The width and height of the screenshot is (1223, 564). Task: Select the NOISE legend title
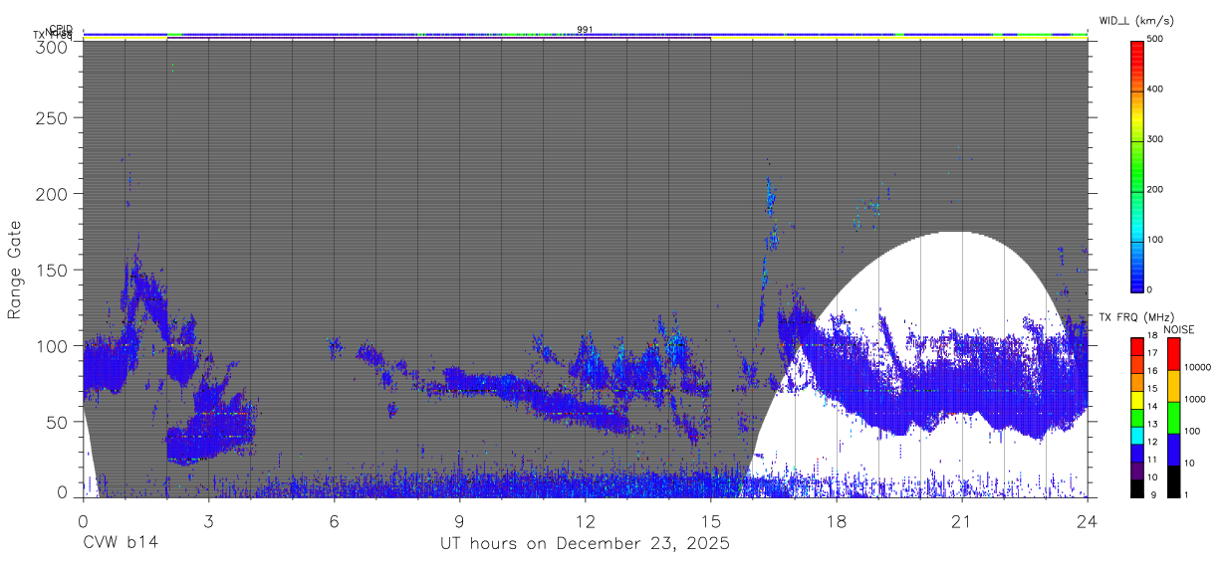[x=1179, y=329]
